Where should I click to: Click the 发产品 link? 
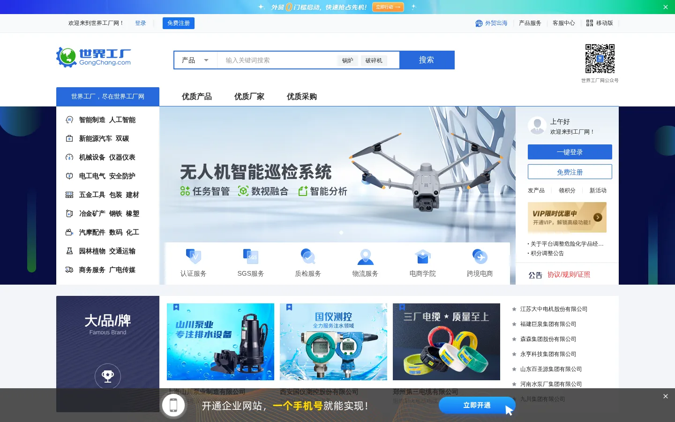coord(536,190)
